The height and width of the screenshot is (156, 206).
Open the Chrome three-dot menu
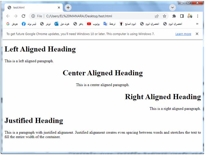(198, 16)
